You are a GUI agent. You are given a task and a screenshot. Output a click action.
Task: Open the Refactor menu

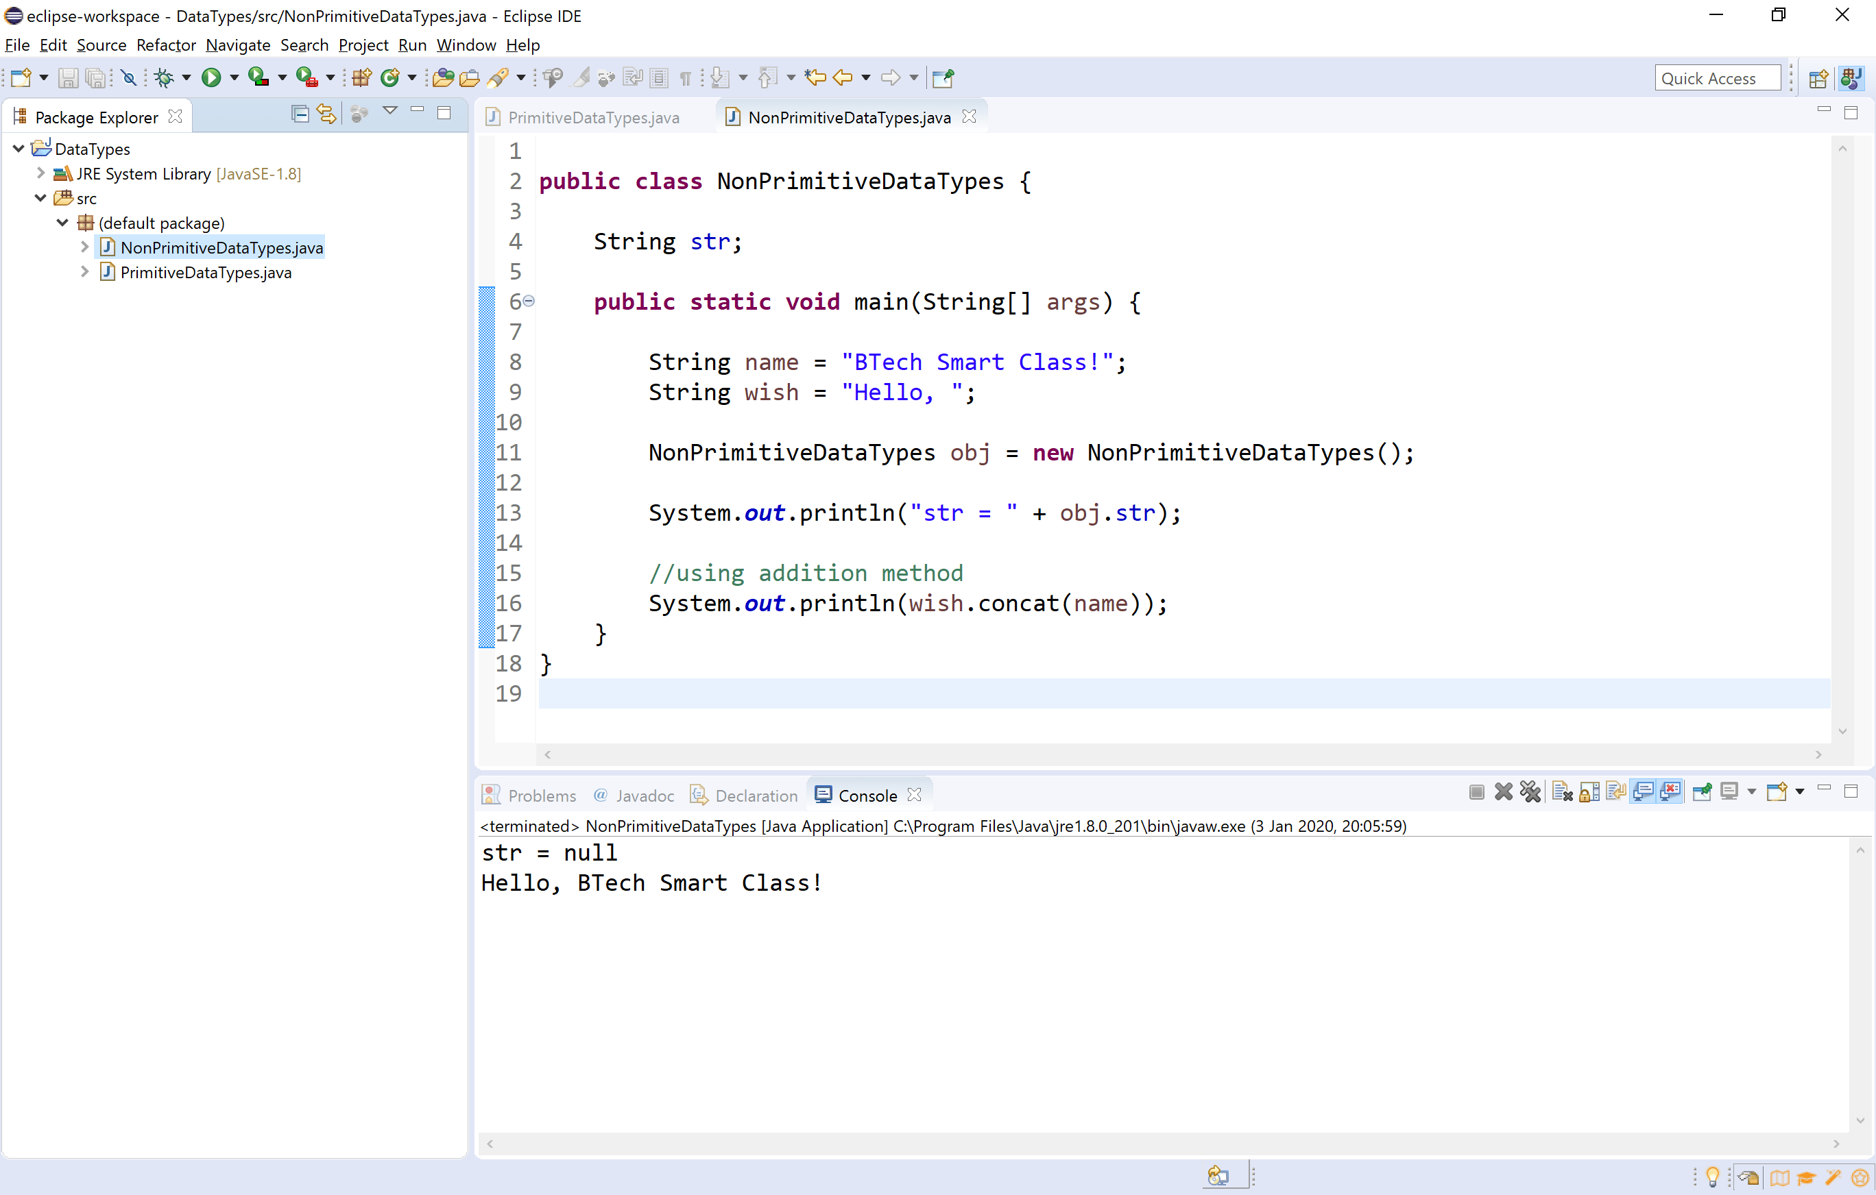point(165,45)
